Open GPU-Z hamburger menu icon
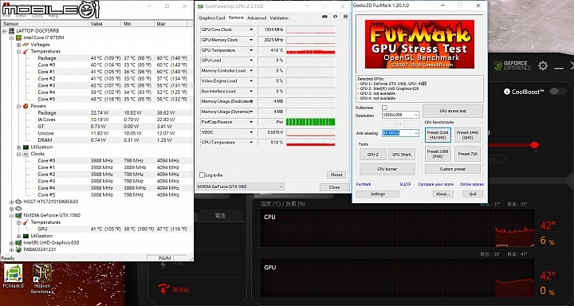Image resolution: width=574 pixels, height=306 pixels. 345,17
